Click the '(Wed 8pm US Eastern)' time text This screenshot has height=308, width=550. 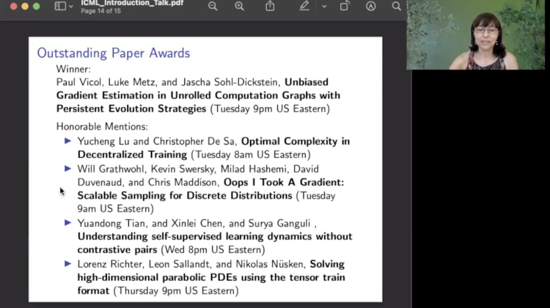point(213,250)
